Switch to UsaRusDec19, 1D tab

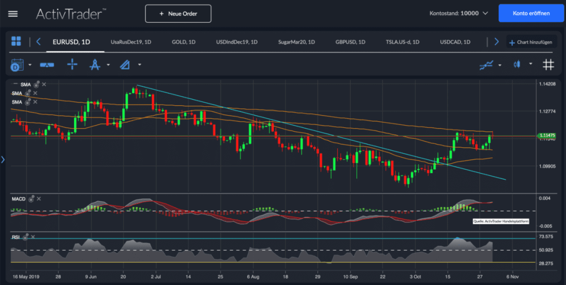pyautogui.click(x=130, y=42)
